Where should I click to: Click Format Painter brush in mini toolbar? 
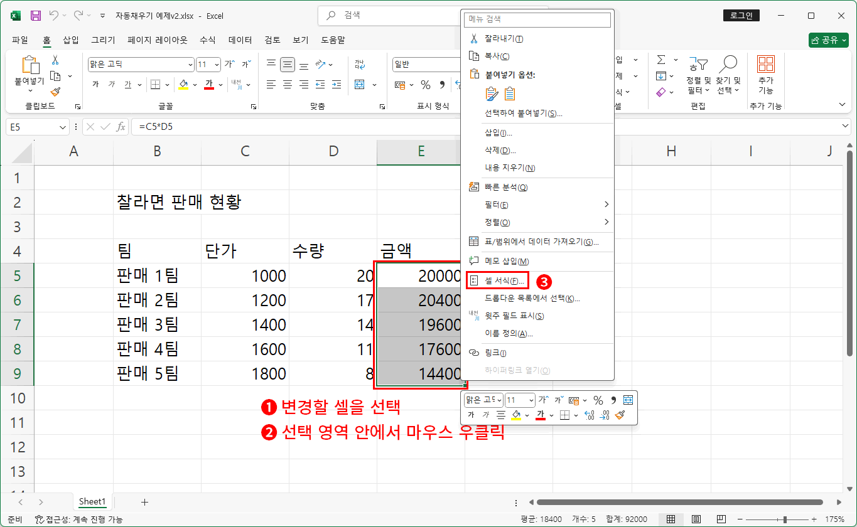(620, 415)
